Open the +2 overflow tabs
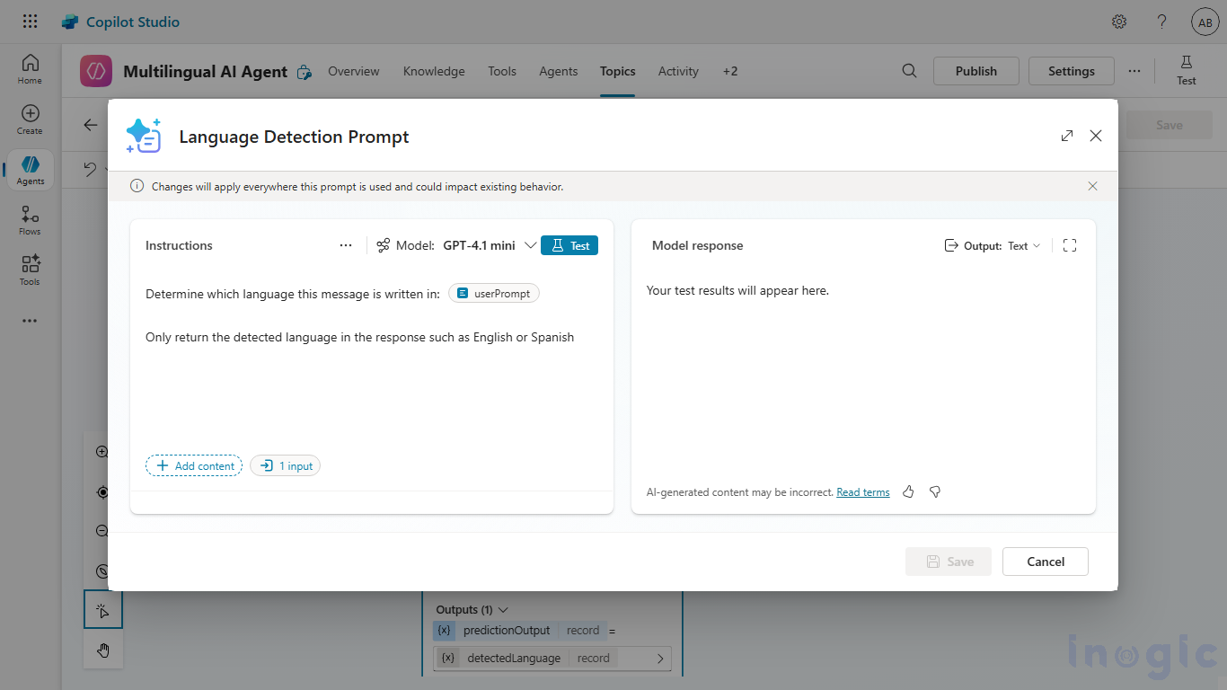Image resolution: width=1227 pixels, height=690 pixels. (x=730, y=71)
